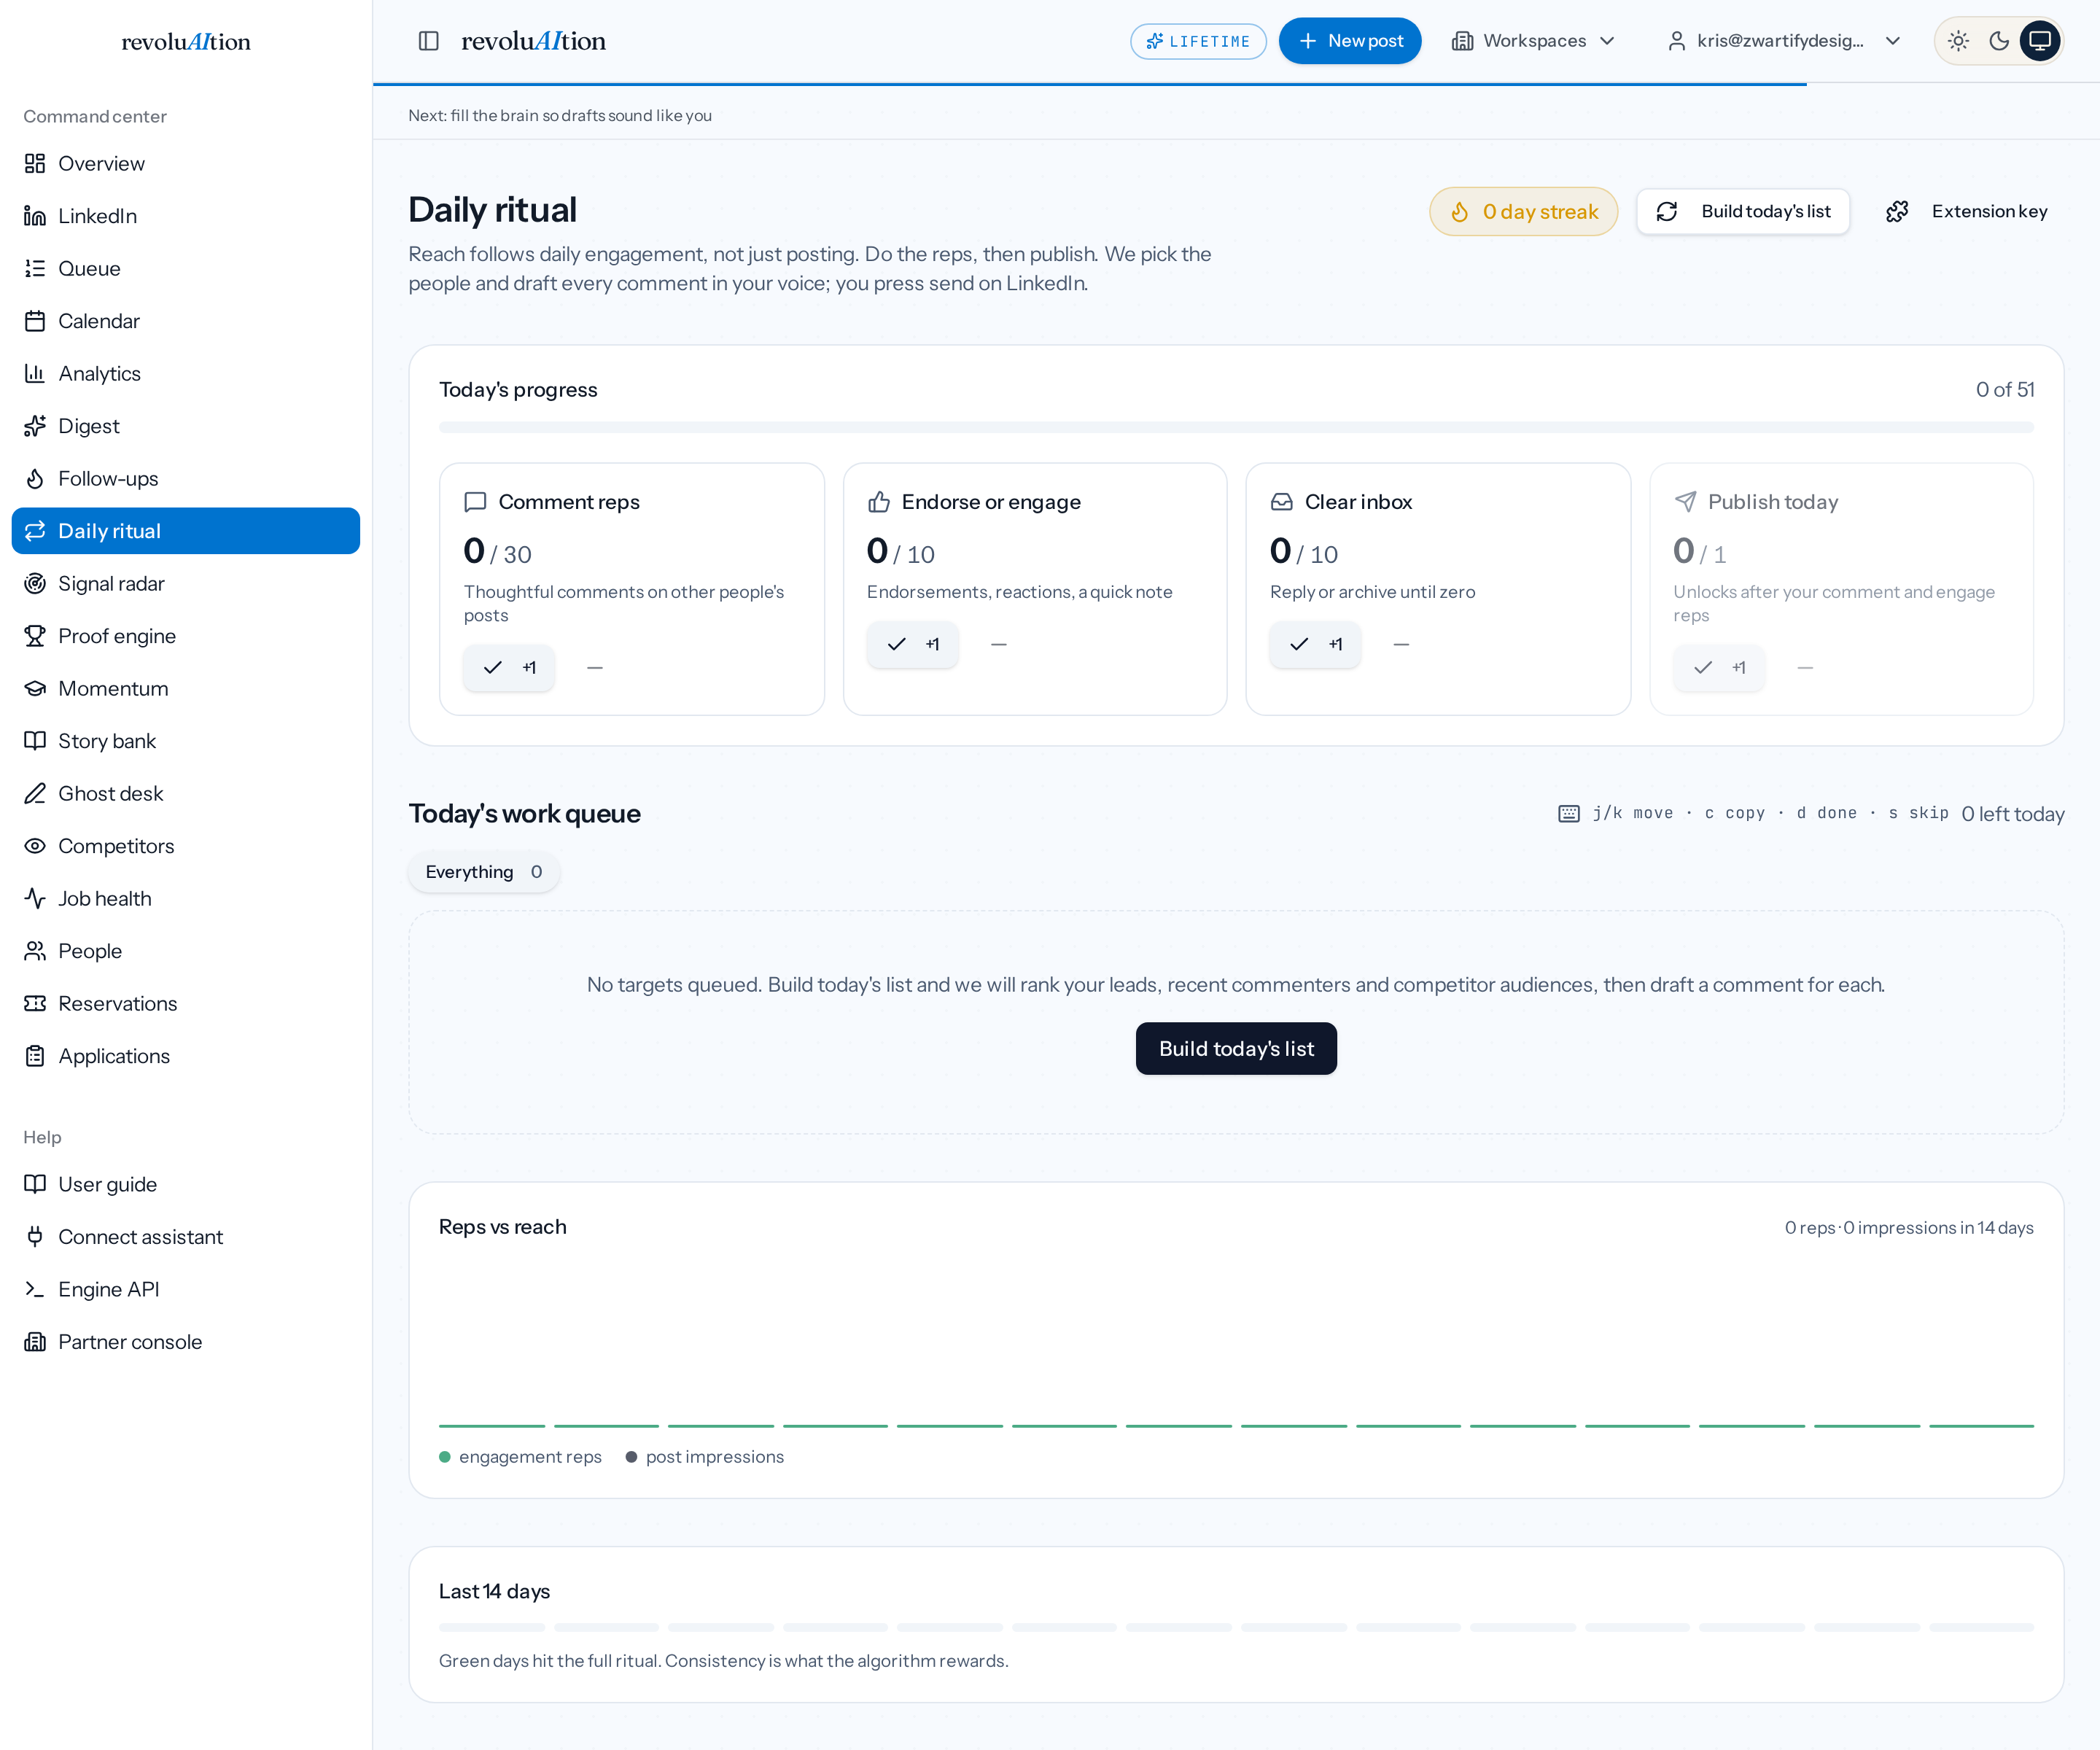Click the Overview sidebar icon
The image size is (2100, 1750).
[35, 163]
